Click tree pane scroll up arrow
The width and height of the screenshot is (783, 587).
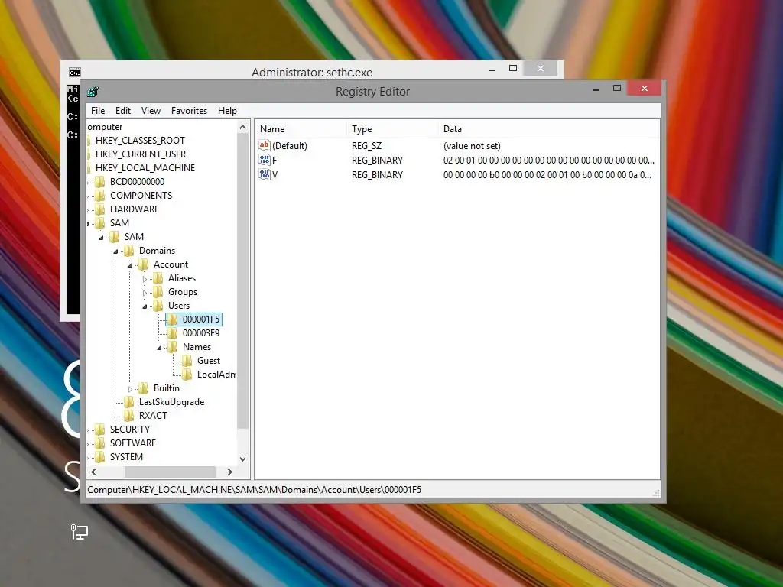[x=242, y=128]
